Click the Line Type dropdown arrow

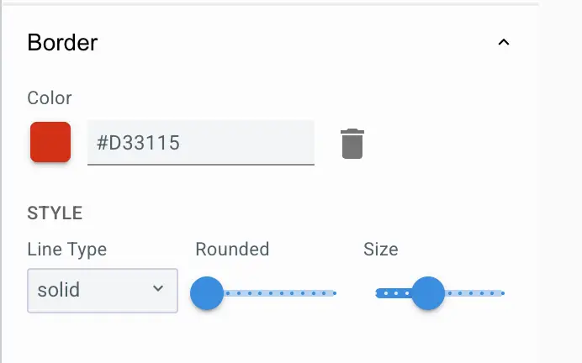(x=158, y=289)
